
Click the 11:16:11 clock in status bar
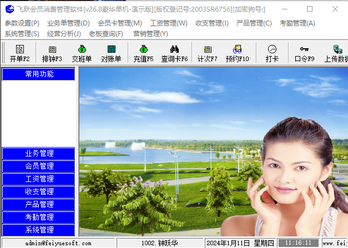click(x=299, y=243)
